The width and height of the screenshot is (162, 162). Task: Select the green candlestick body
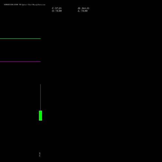[40, 116]
